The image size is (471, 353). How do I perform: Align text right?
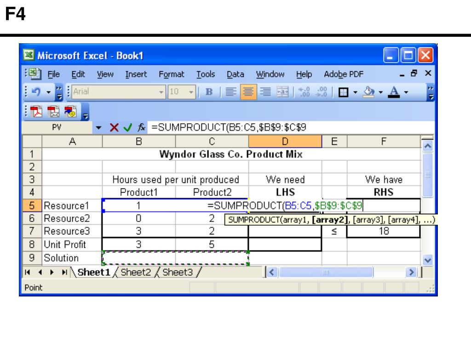265,92
